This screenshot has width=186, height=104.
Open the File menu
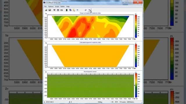pyautogui.click(x=45, y=7)
